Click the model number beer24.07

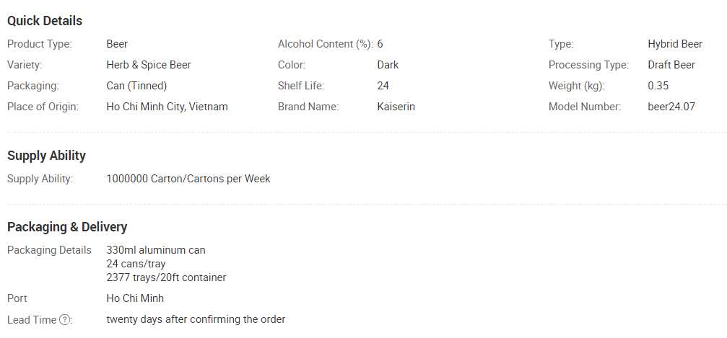click(x=671, y=107)
